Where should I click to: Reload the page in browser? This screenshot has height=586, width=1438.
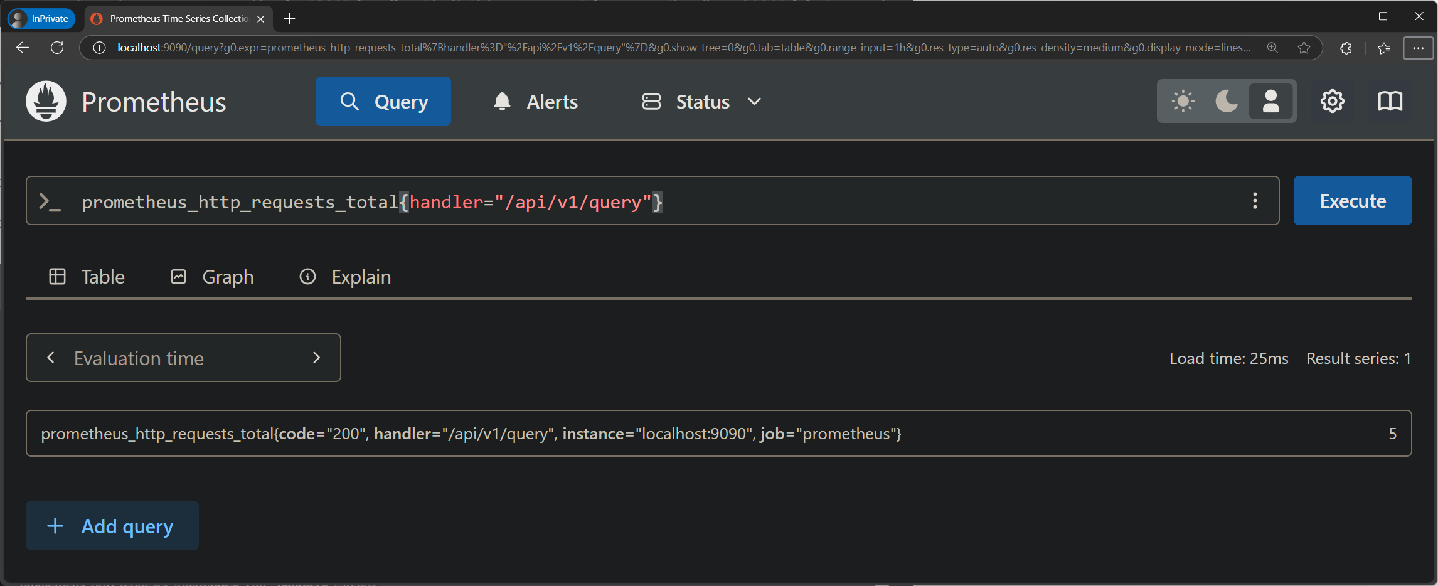point(57,48)
